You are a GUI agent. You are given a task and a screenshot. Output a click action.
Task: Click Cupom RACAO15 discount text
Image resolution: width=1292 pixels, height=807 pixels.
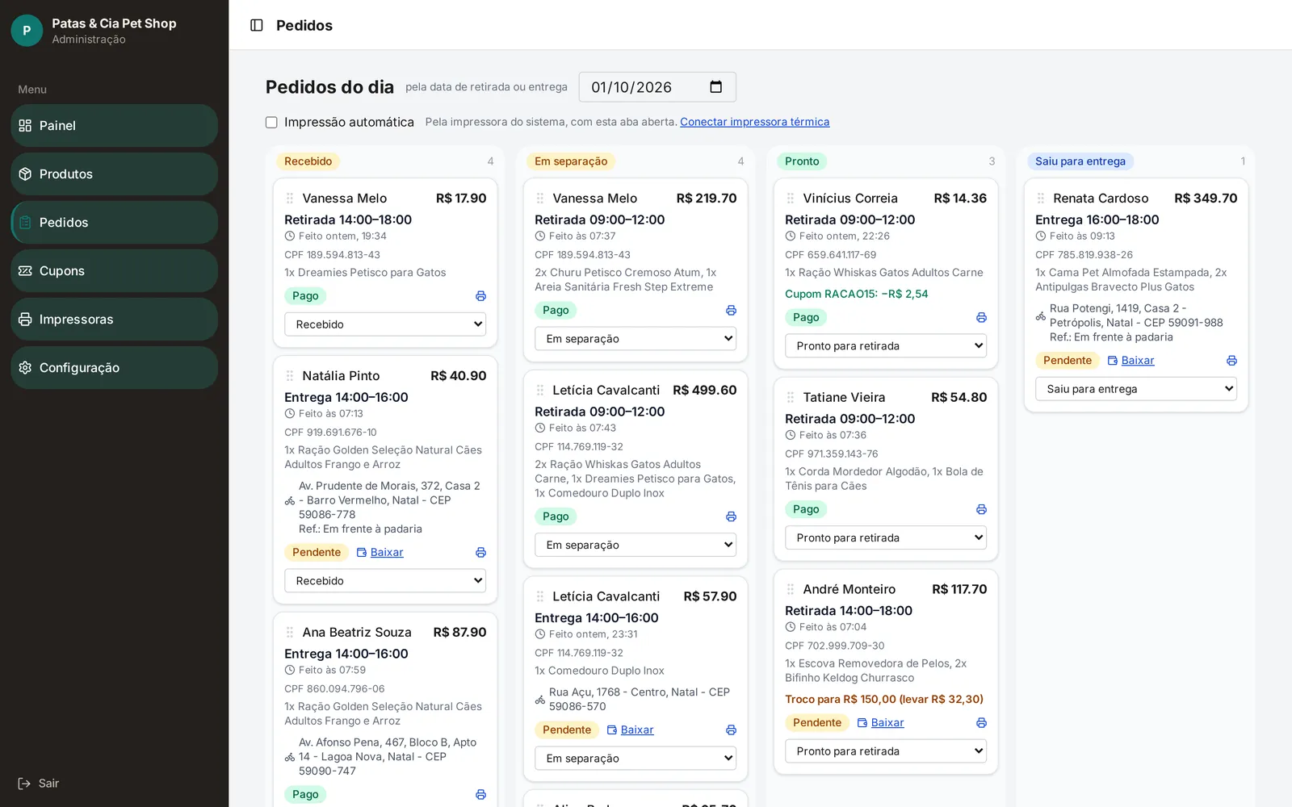point(857,294)
